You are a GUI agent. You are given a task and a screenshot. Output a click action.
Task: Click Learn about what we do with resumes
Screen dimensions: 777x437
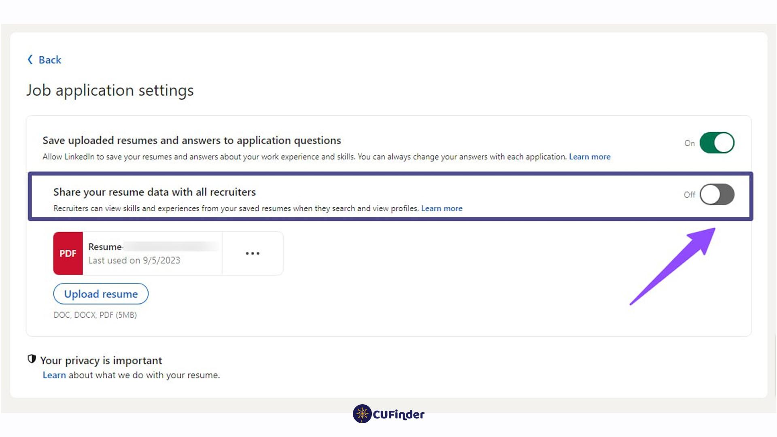[54, 375]
